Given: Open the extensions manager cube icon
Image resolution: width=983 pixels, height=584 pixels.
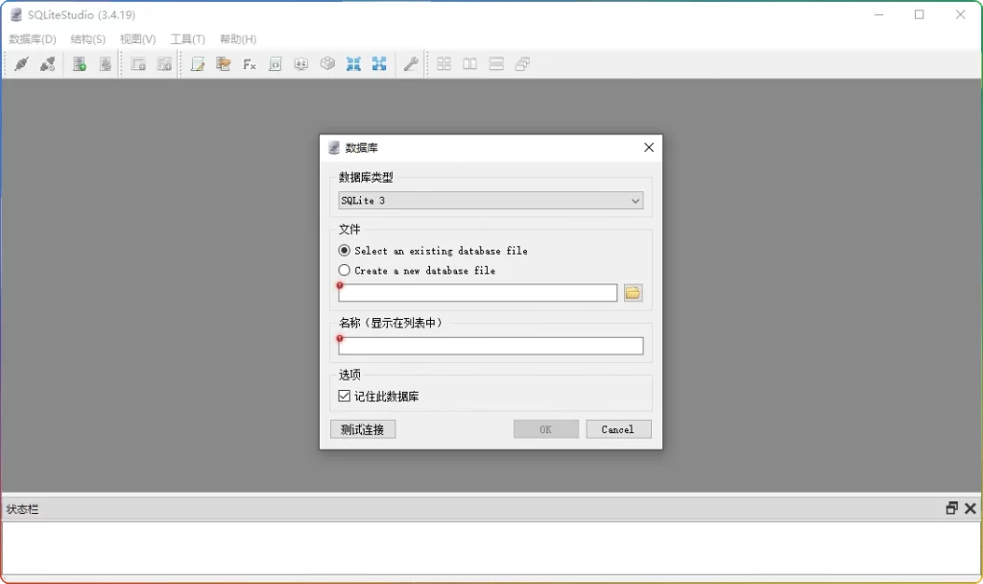Looking at the screenshot, I should pyautogui.click(x=327, y=63).
